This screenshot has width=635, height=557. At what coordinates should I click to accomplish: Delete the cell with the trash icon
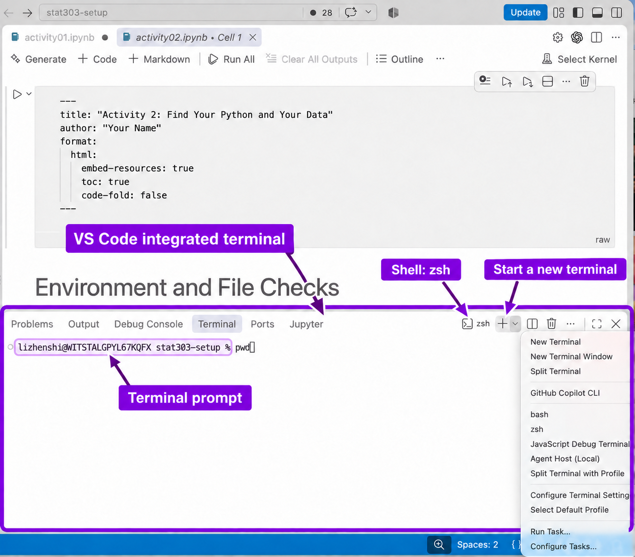(585, 81)
